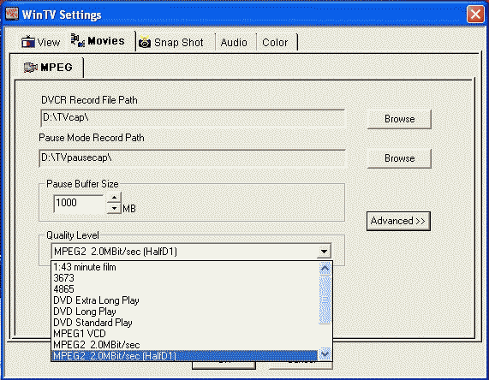
Task: Click the Movies tab film icon
Action: coord(78,40)
